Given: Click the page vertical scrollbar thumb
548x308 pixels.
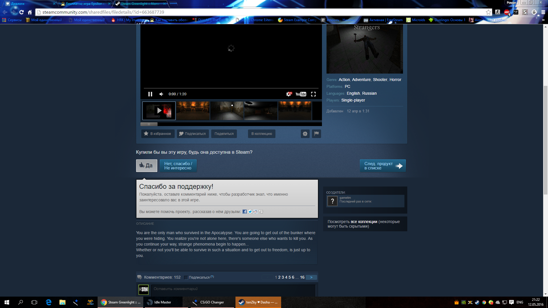Looking at the screenshot, I should click(x=545, y=140).
